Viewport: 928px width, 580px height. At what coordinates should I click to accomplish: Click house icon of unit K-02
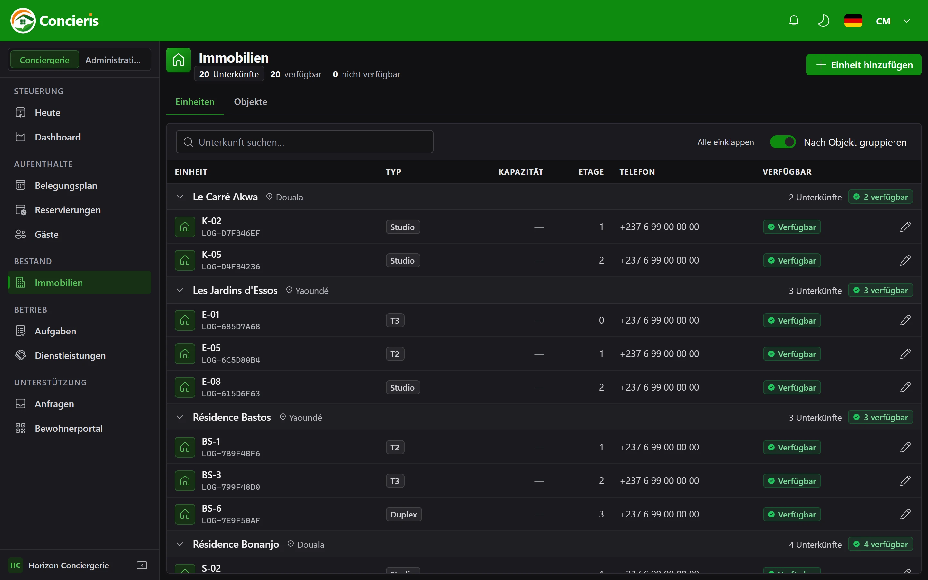(185, 227)
